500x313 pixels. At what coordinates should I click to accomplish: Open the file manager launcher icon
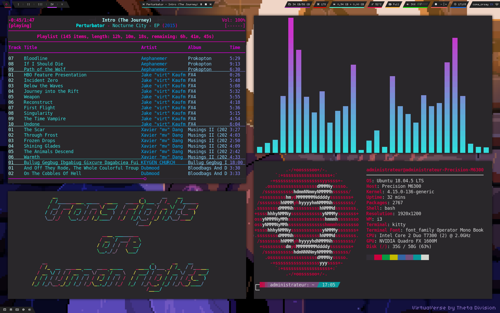(x=11, y=310)
